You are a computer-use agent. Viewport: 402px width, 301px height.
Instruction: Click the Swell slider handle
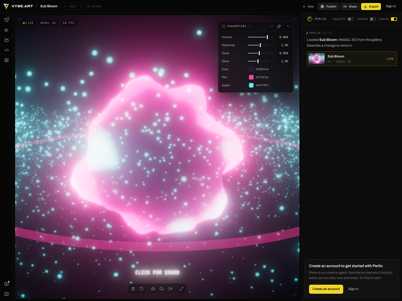(x=259, y=53)
